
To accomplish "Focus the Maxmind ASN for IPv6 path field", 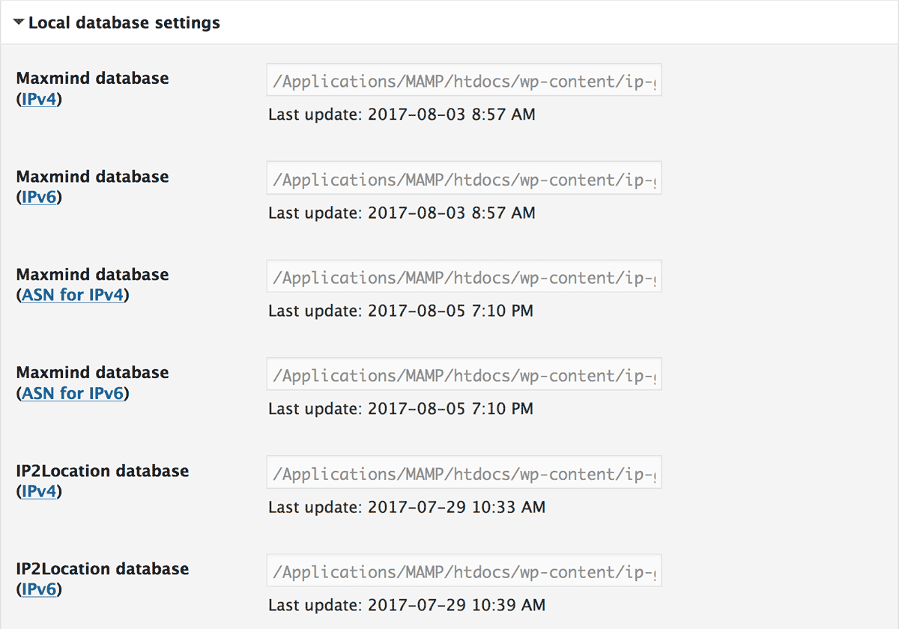I will (x=464, y=374).
